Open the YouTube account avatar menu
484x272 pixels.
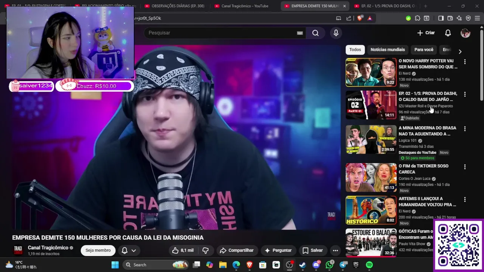pos(465,33)
